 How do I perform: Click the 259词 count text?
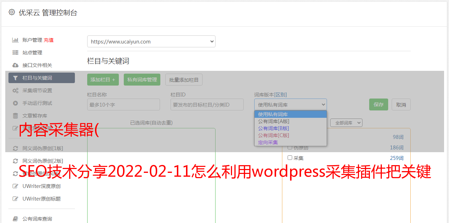[x=397, y=158]
